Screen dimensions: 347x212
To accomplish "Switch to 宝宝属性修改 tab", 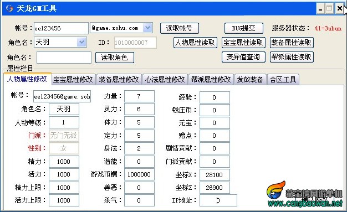I will (x=73, y=80).
